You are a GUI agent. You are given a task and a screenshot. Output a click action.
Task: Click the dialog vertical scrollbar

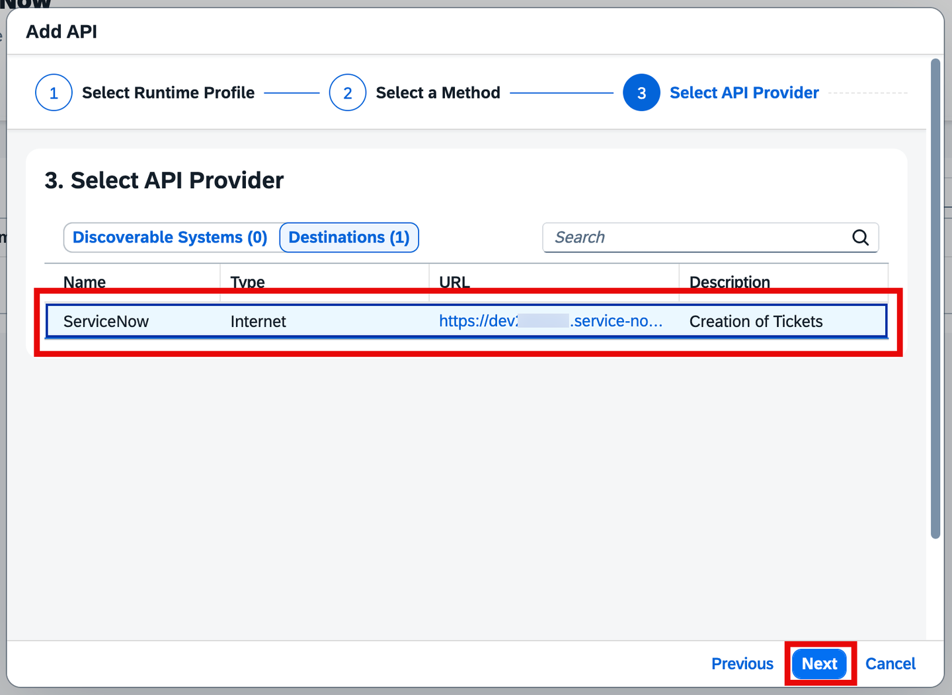(x=935, y=299)
